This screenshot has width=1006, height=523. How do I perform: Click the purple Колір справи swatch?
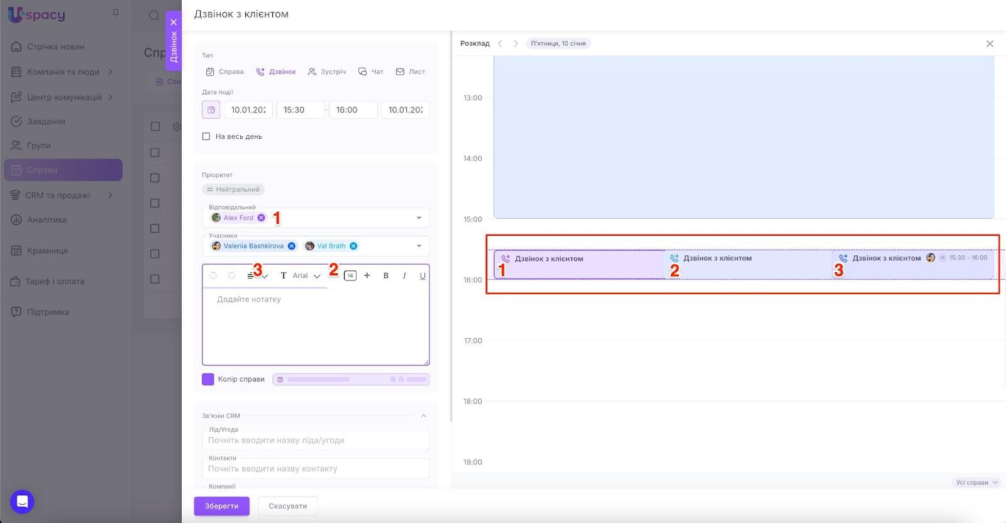coord(208,379)
